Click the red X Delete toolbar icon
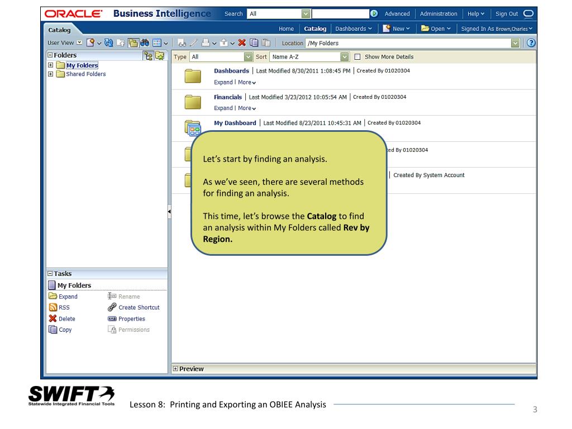The height and width of the screenshot is (429, 572). coord(242,42)
